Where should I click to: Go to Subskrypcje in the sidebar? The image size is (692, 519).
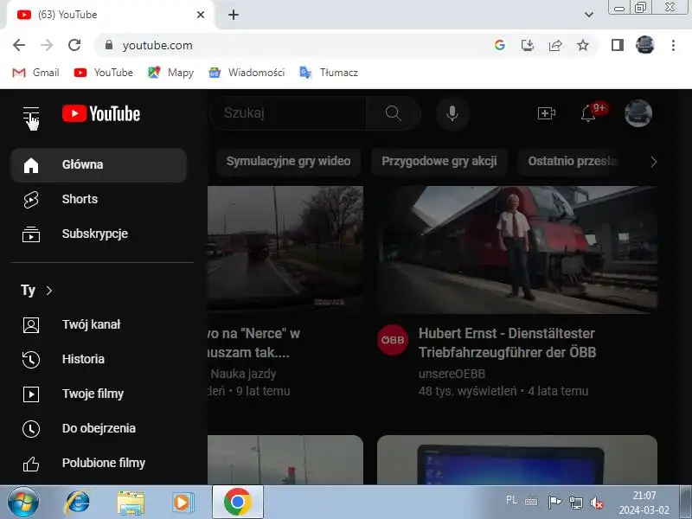[x=99, y=234]
